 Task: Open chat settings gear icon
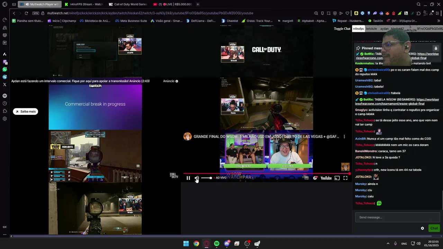pos(422,228)
